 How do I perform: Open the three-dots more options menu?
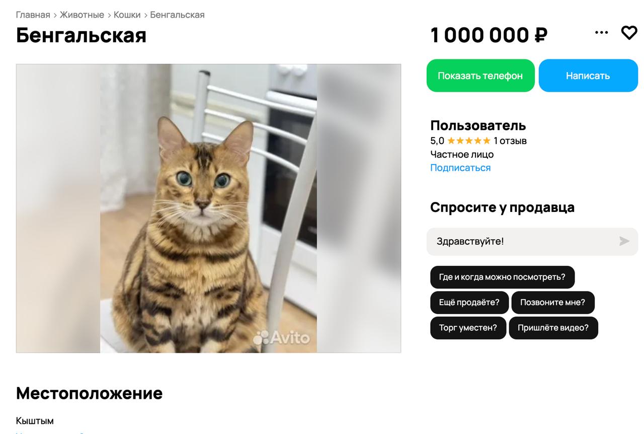(601, 32)
